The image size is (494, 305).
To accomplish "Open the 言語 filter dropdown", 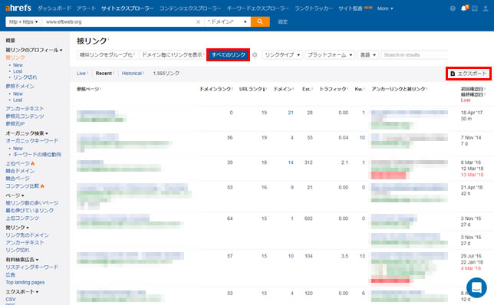I will tap(368, 54).
